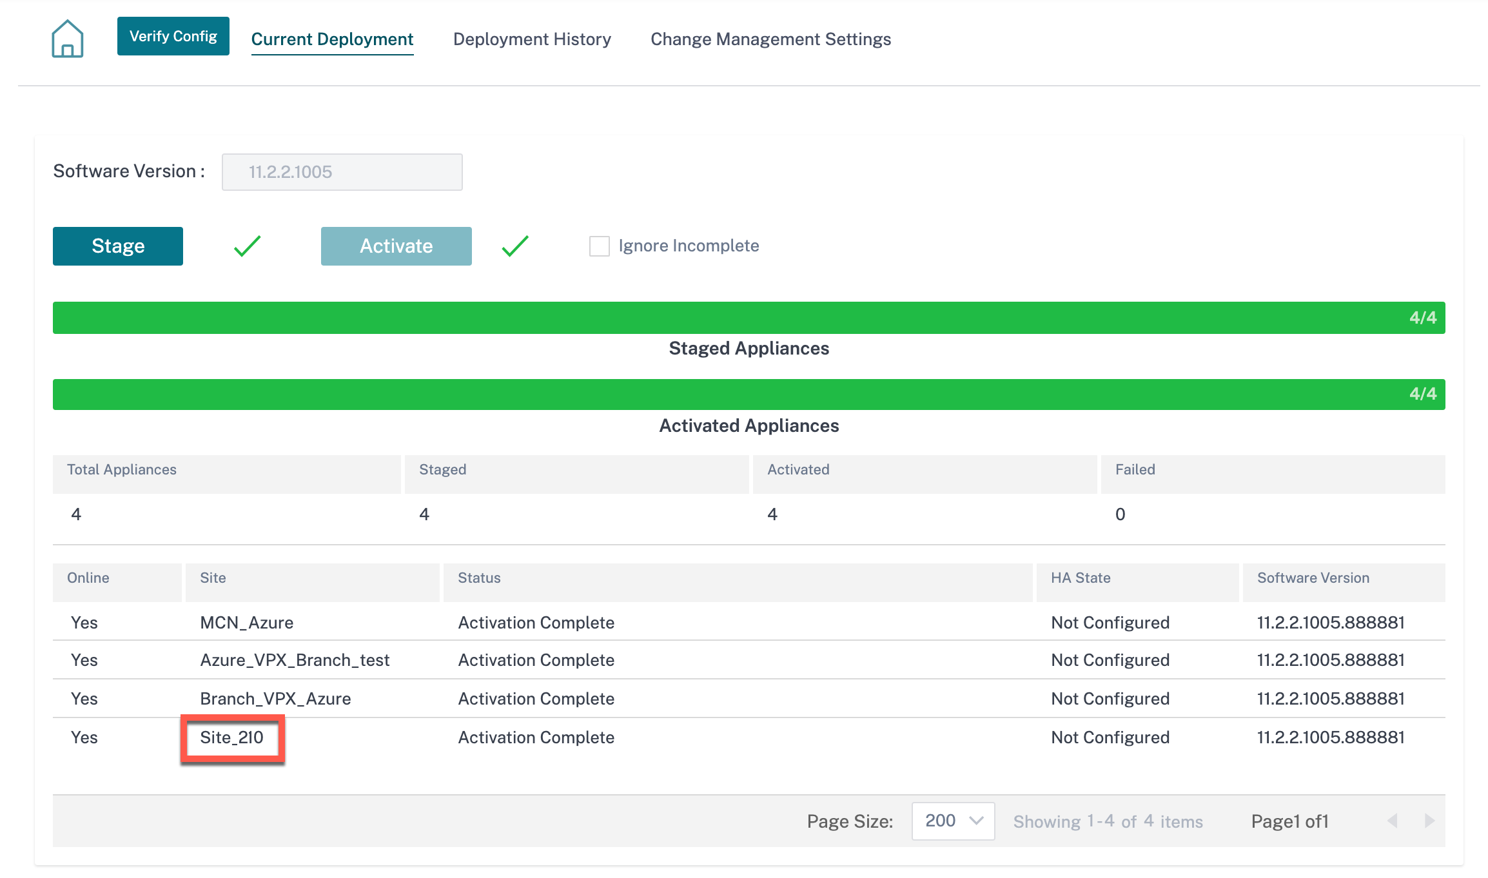
Task: Click the Activate button
Action: [396, 246]
